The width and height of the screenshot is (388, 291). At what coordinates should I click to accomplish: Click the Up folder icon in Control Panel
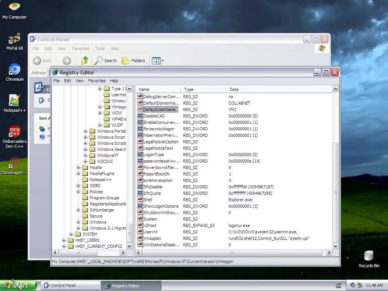85,60
